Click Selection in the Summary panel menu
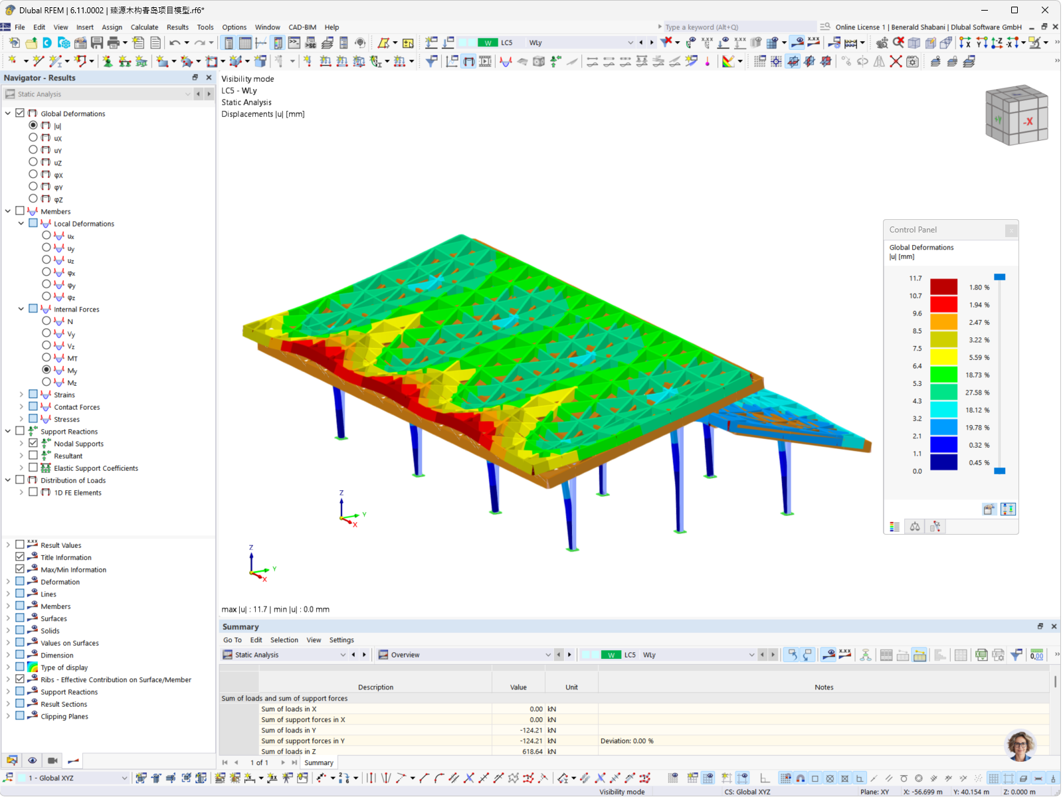The width and height of the screenshot is (1063, 797). pos(284,640)
